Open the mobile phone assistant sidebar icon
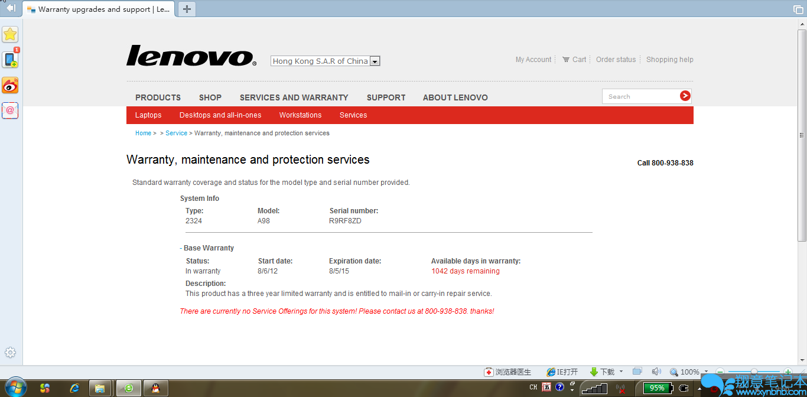Screen dimensions: 807x397 (x=10, y=60)
